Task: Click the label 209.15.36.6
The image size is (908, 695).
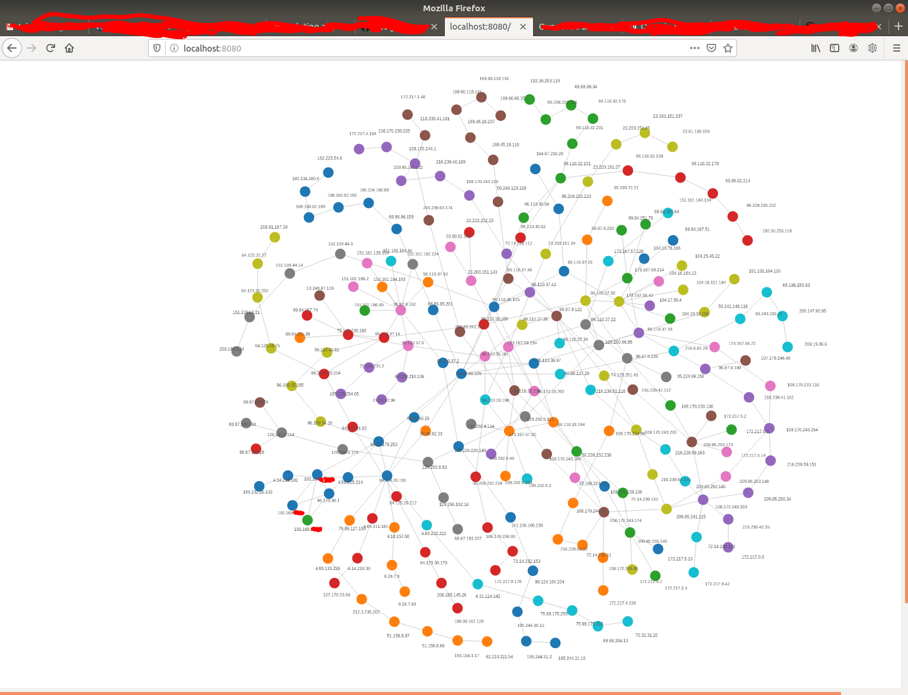Action: (x=816, y=344)
